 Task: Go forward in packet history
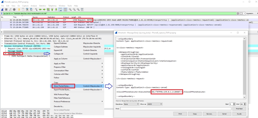click(x=44, y=9)
